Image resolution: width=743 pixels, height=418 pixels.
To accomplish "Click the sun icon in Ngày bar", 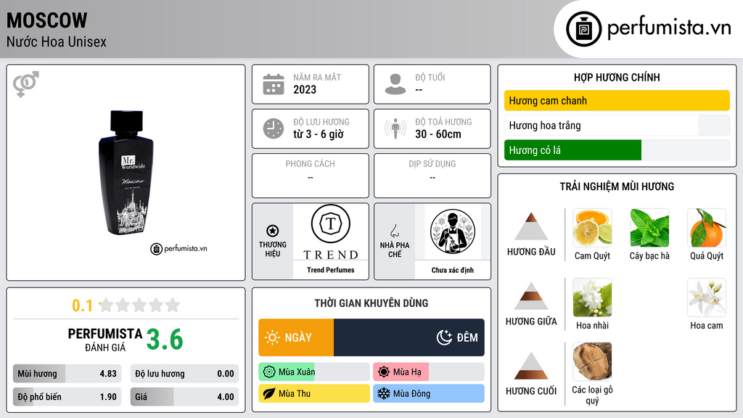I will tap(272, 337).
